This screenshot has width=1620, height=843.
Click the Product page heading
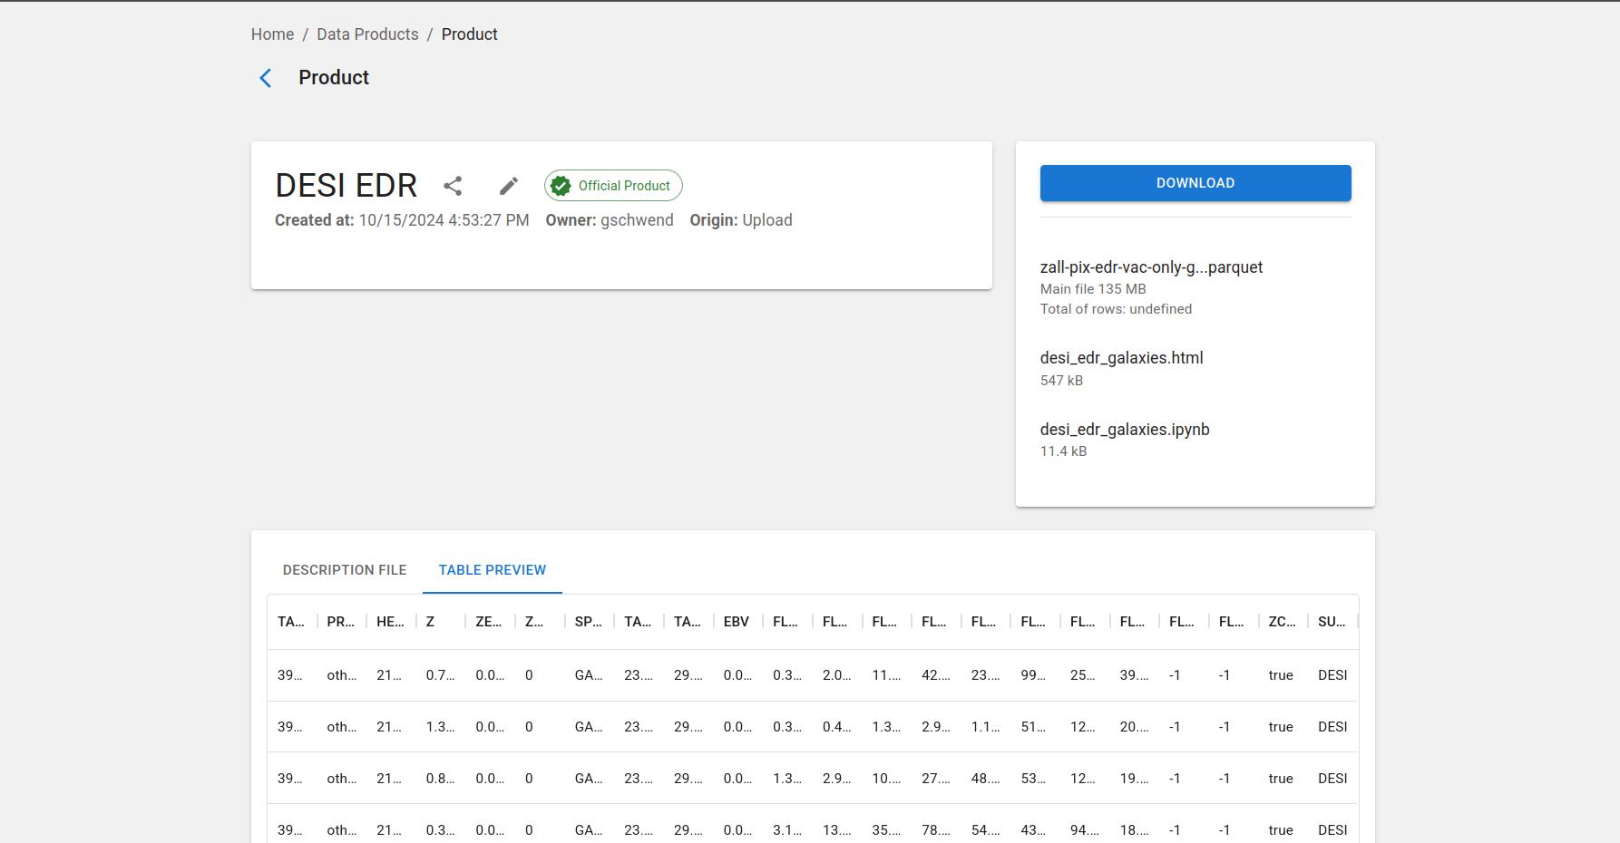334,78
